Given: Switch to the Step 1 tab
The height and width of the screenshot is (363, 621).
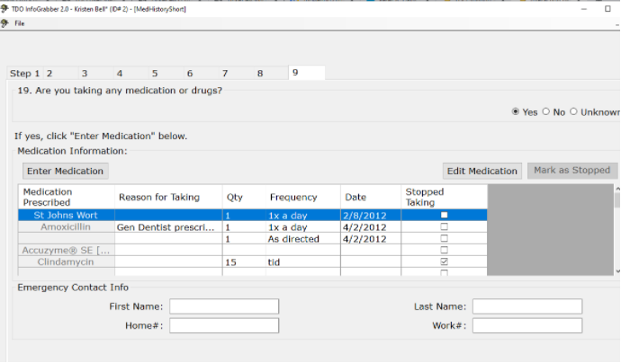Looking at the screenshot, I should click(24, 74).
